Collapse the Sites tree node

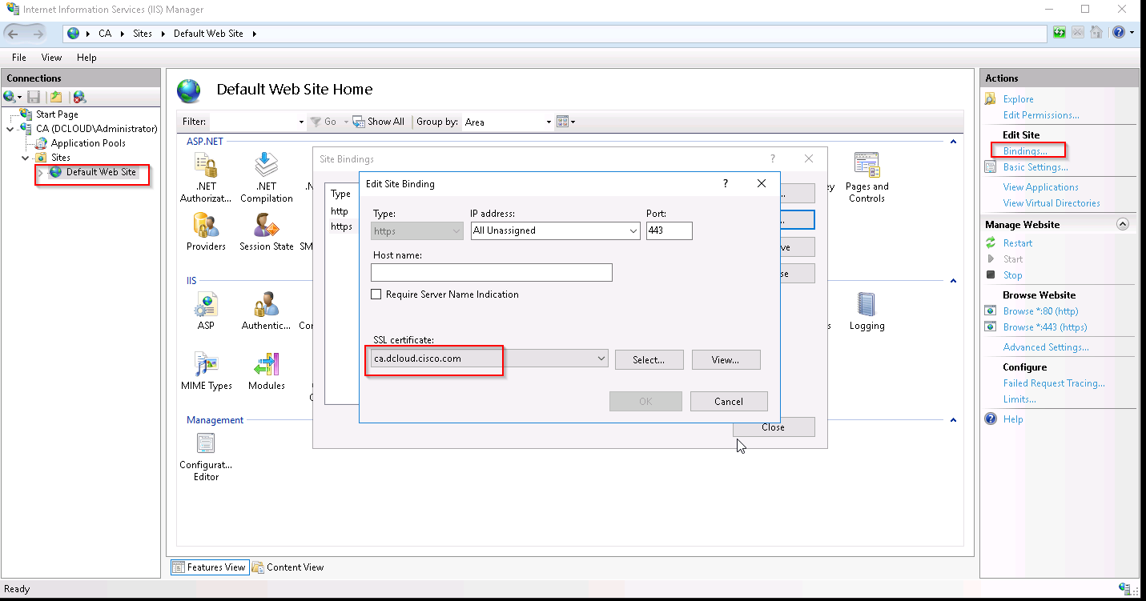(26, 158)
